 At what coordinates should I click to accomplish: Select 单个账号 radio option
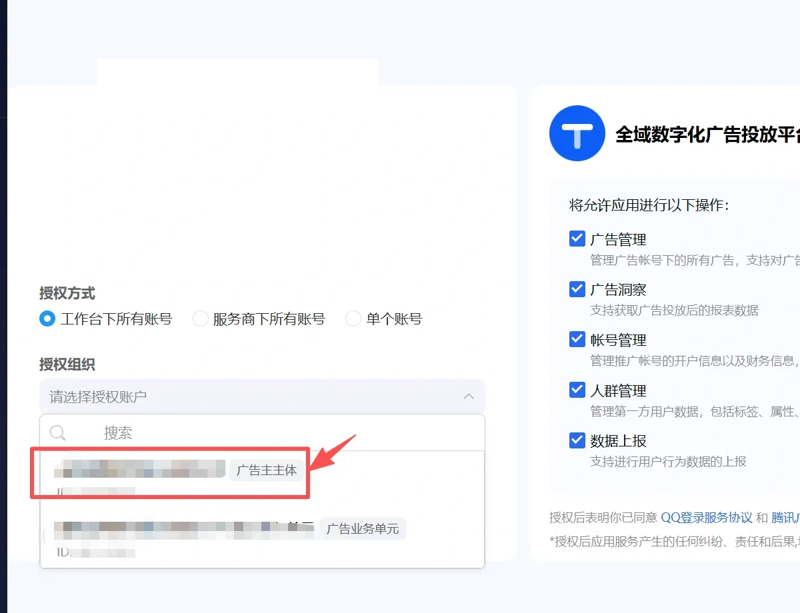[353, 319]
